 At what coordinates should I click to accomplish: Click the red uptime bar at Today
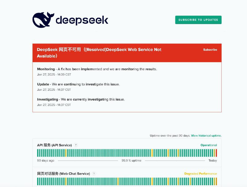coord(217,153)
